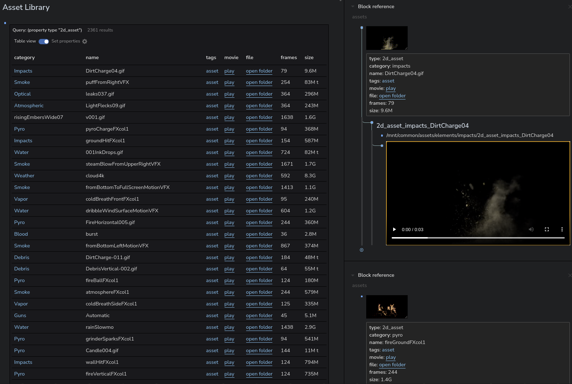Click the bullet marker beside the query block

[5, 23]
